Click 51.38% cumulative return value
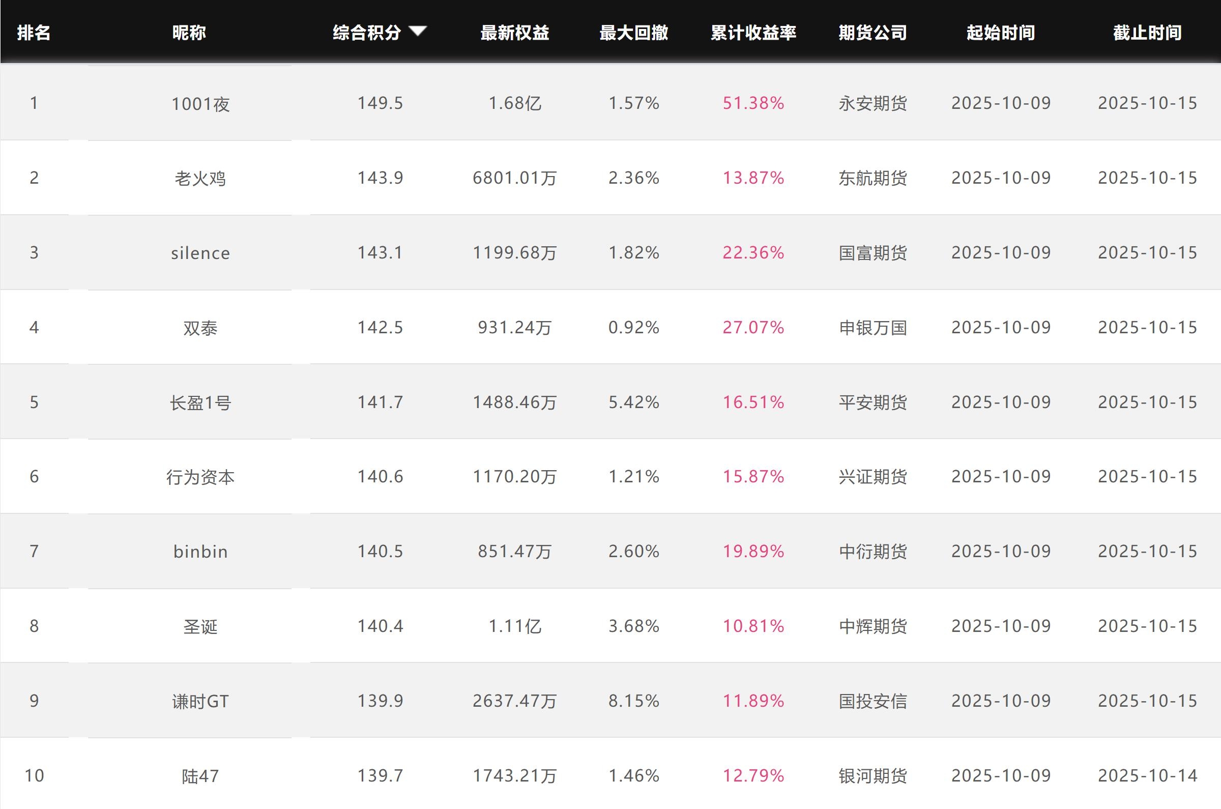 click(753, 103)
